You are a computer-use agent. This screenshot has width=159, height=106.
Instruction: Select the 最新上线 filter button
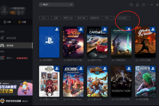(68, 18)
